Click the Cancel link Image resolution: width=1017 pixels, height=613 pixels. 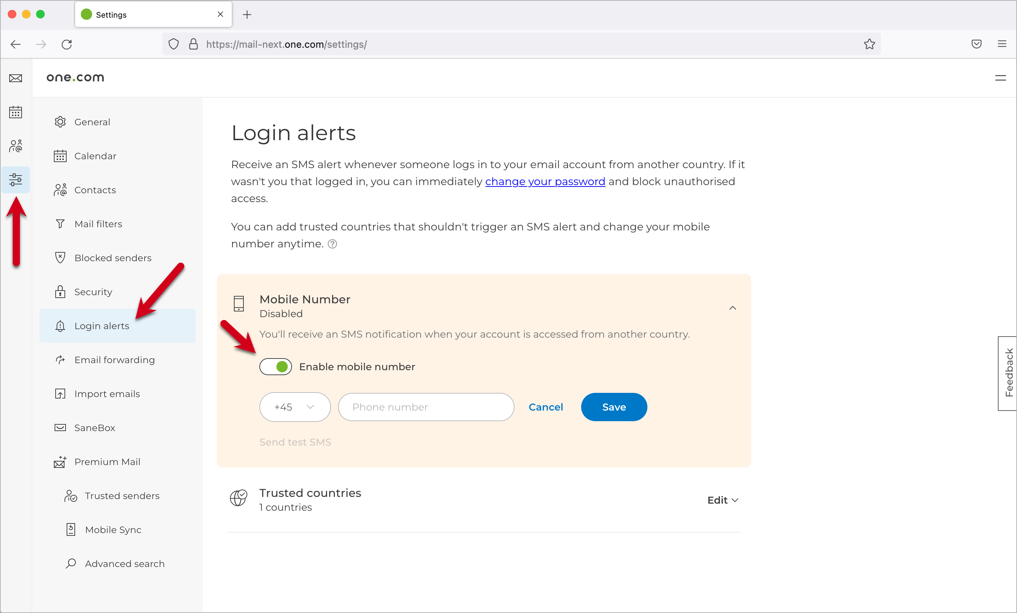click(546, 407)
